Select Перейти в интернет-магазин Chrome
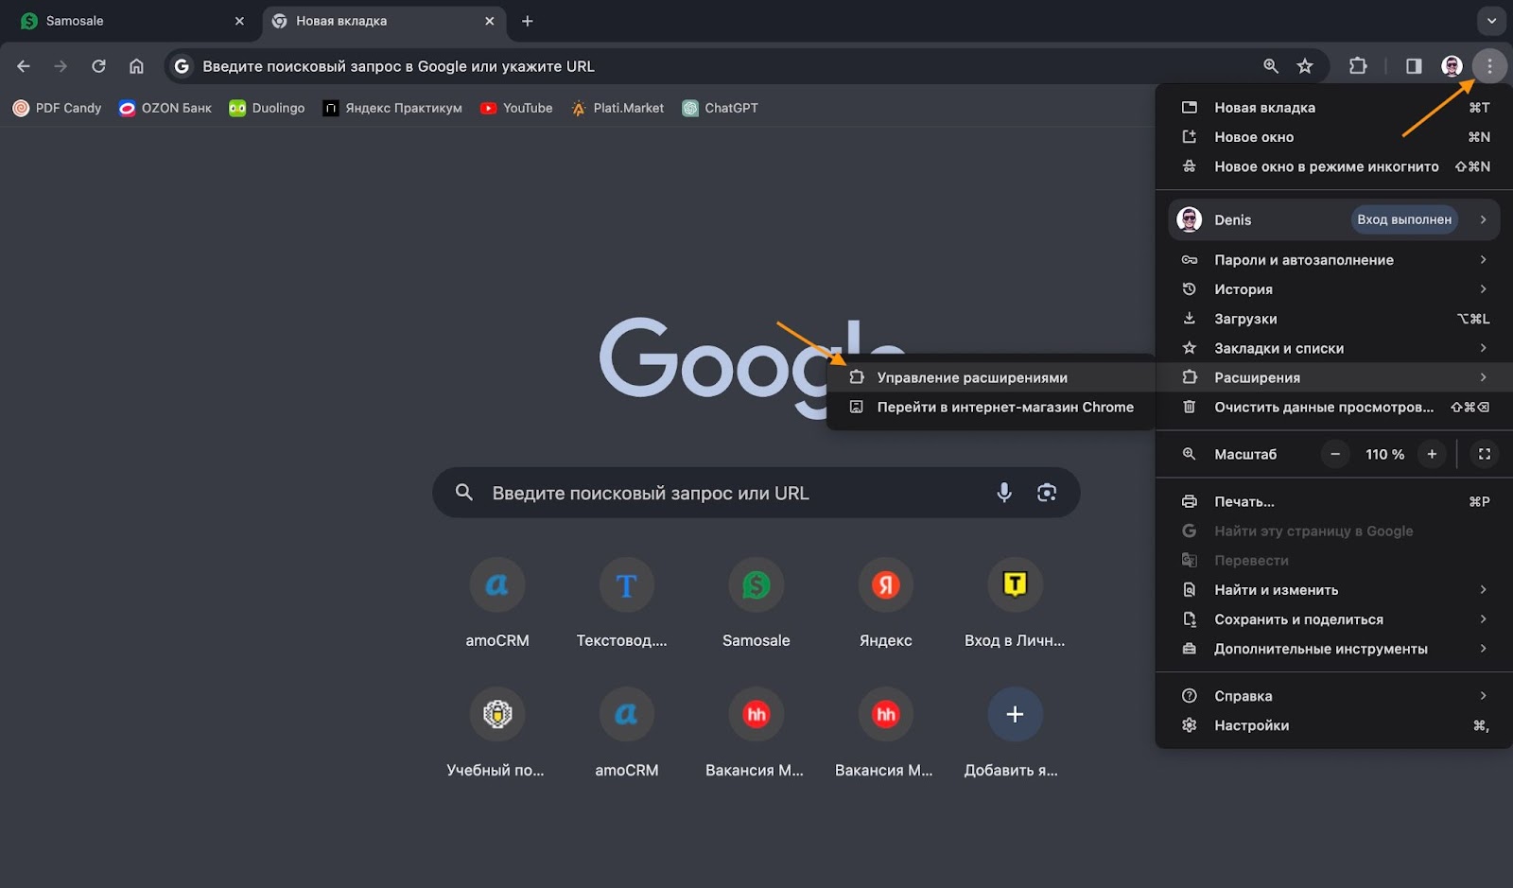 tap(991, 407)
